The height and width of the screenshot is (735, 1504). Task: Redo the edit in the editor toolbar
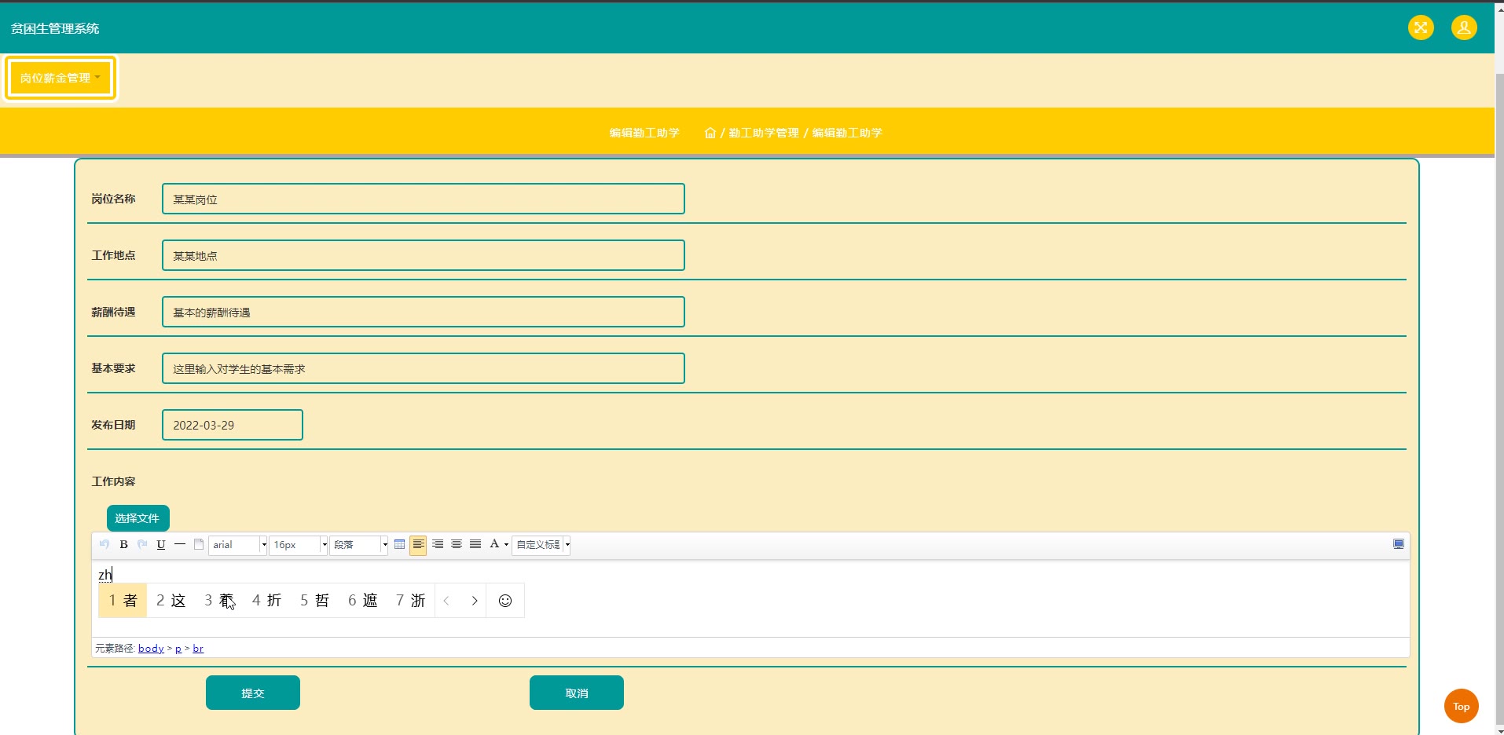pos(142,544)
